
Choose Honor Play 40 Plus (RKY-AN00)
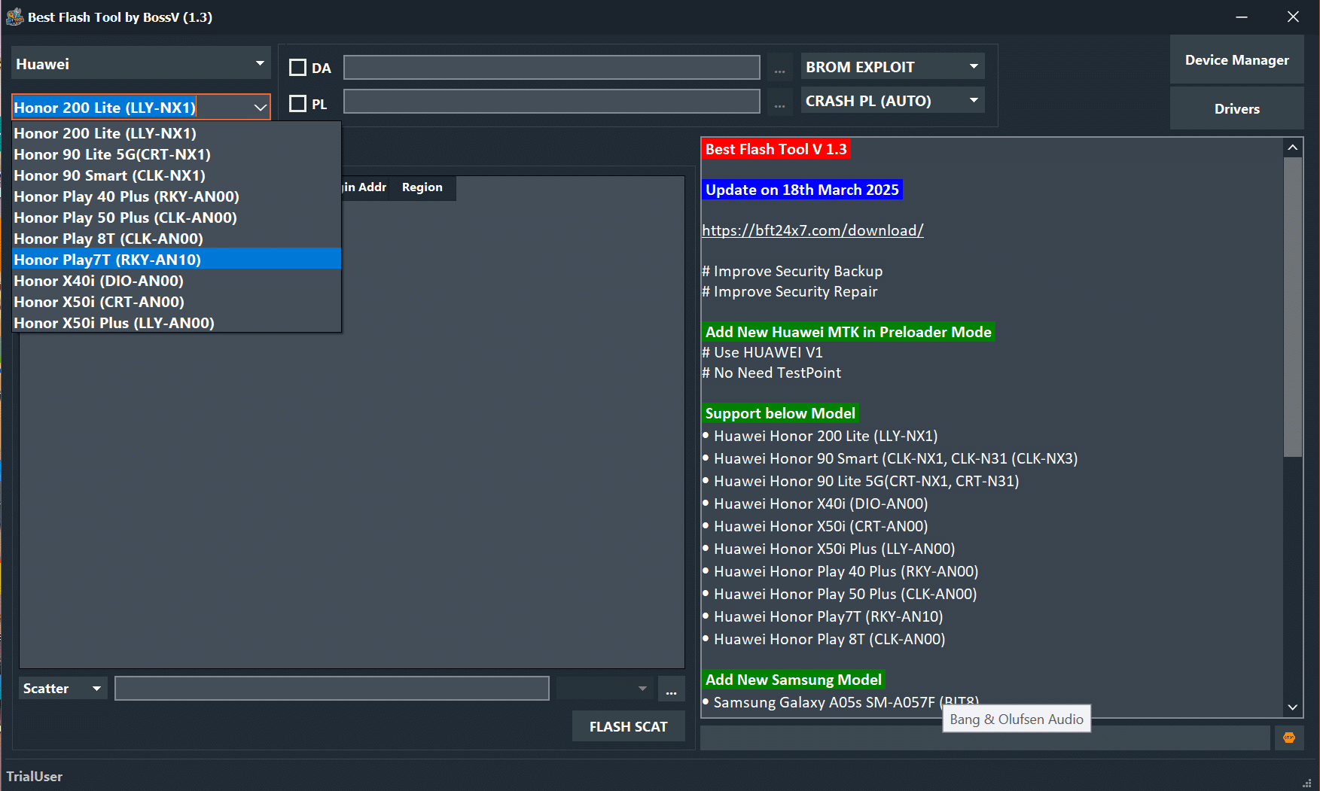(177, 196)
